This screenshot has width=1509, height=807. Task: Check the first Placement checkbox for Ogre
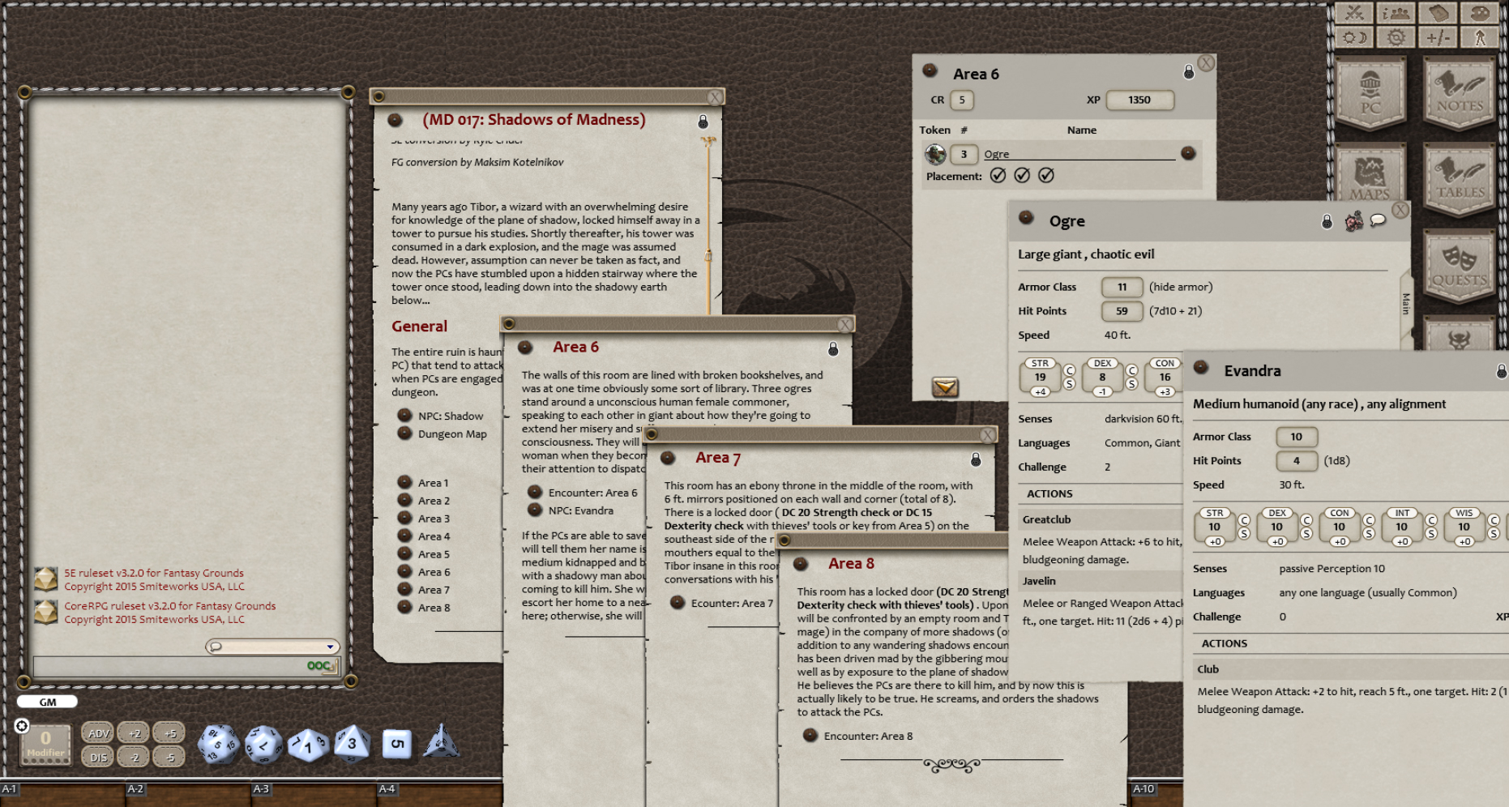pyautogui.click(x=998, y=175)
